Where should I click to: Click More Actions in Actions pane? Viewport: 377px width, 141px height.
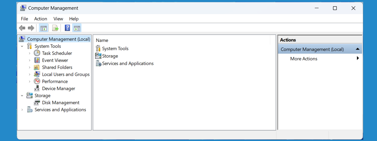coord(304,59)
